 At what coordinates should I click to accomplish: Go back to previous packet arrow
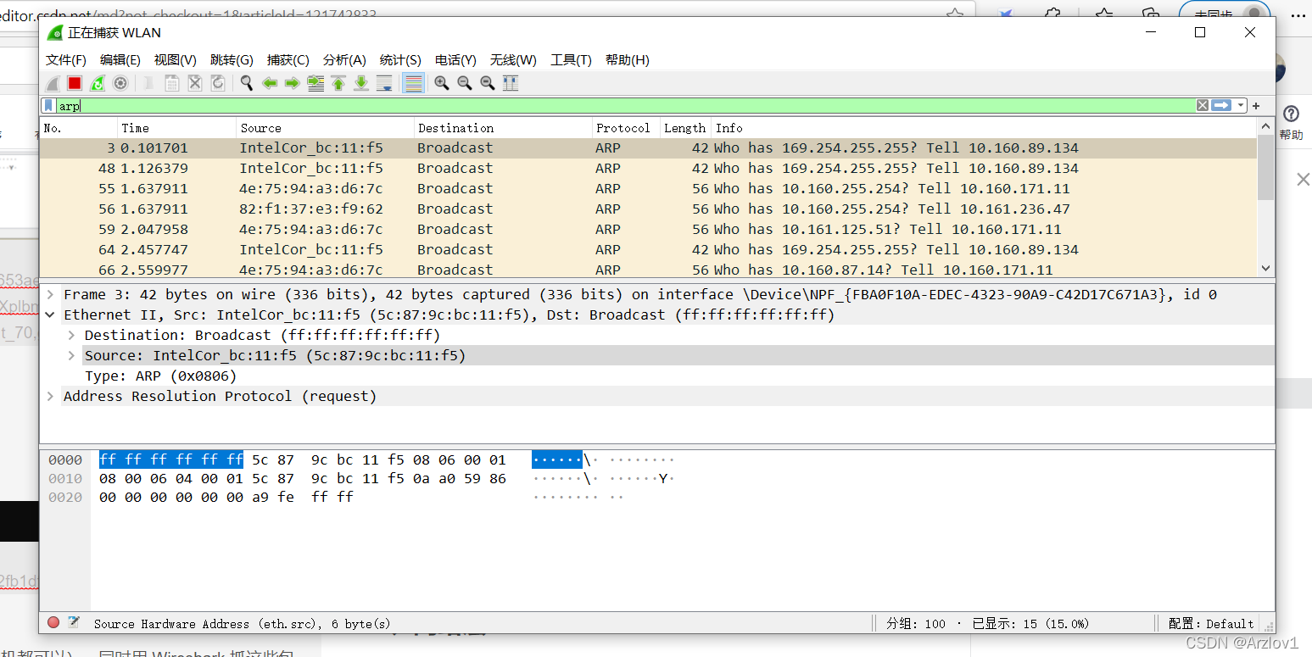(x=270, y=83)
